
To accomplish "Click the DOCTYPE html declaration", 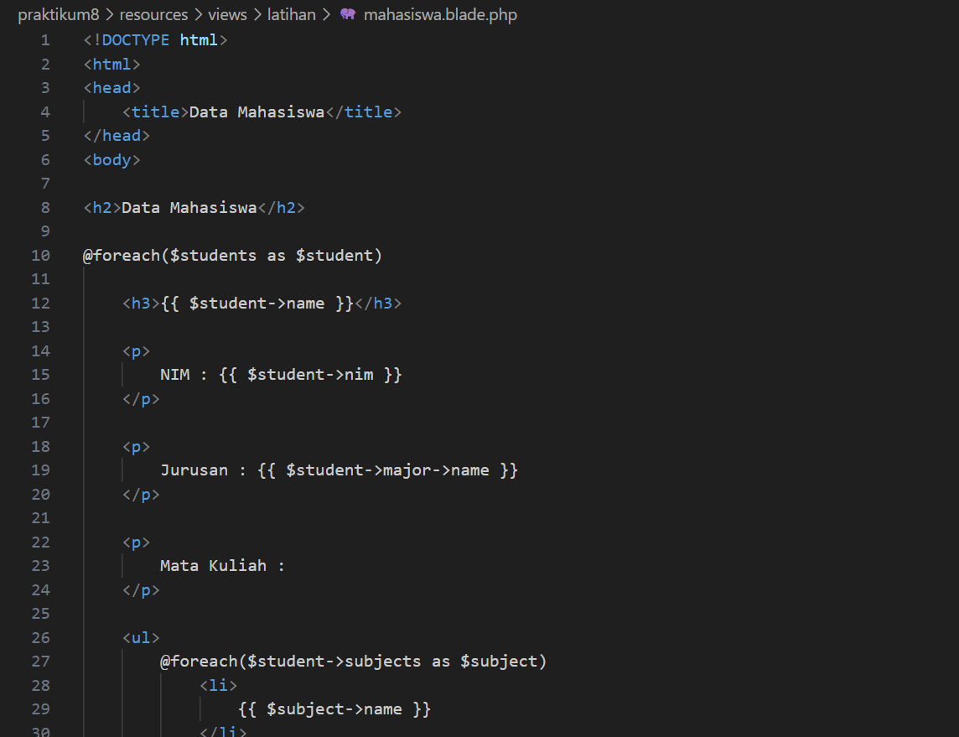I will pyautogui.click(x=155, y=39).
